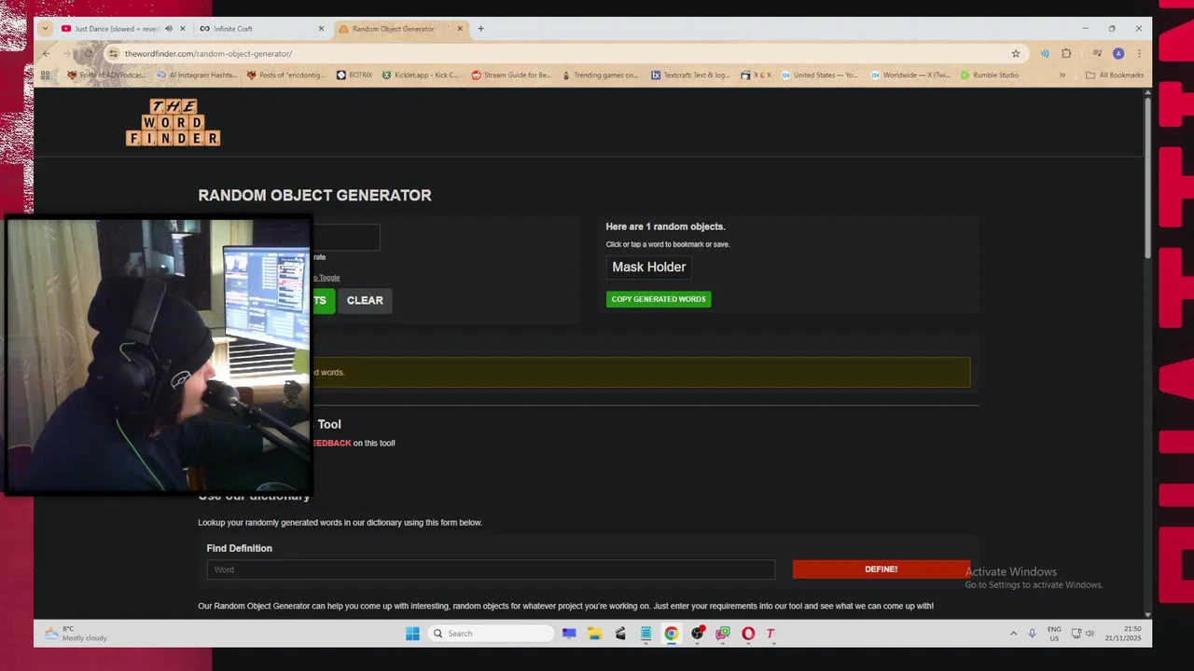Open the United States trends bookmark
The height and width of the screenshot is (671, 1194).
pyautogui.click(x=819, y=75)
